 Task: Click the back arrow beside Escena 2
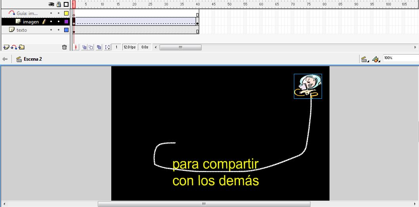pyautogui.click(x=5, y=59)
